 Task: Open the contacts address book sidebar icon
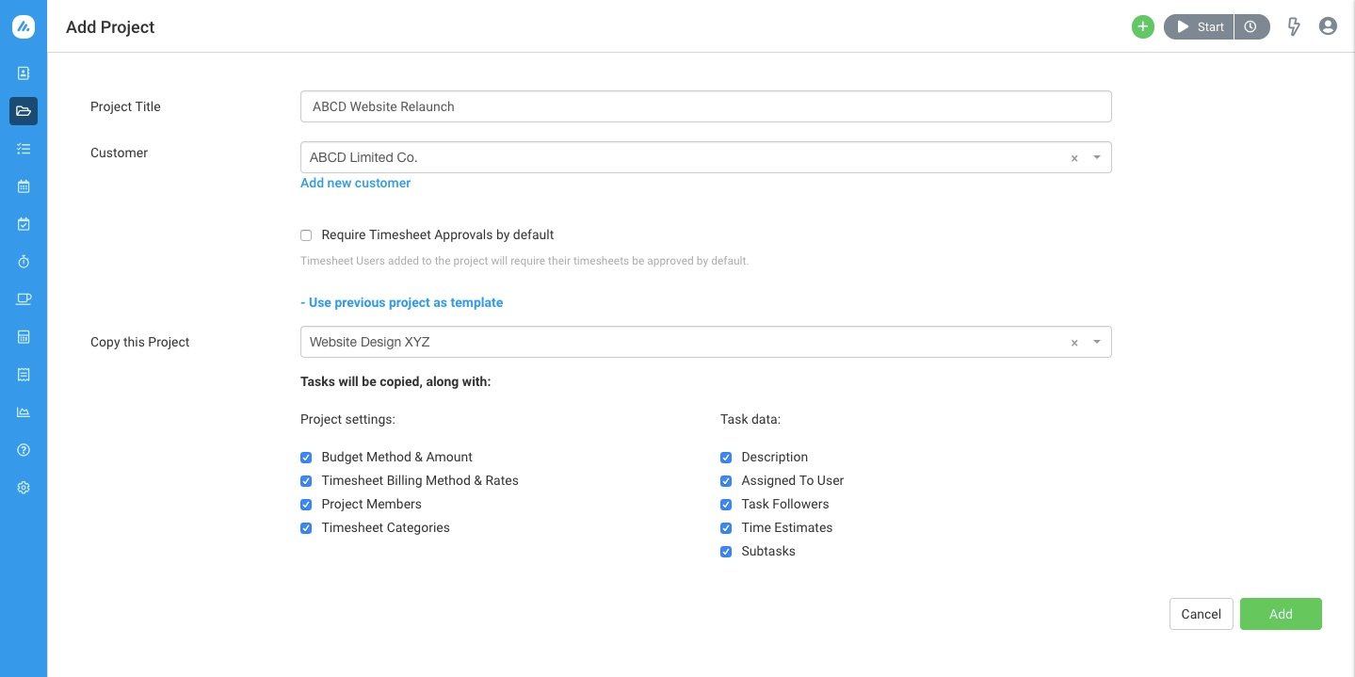point(24,73)
